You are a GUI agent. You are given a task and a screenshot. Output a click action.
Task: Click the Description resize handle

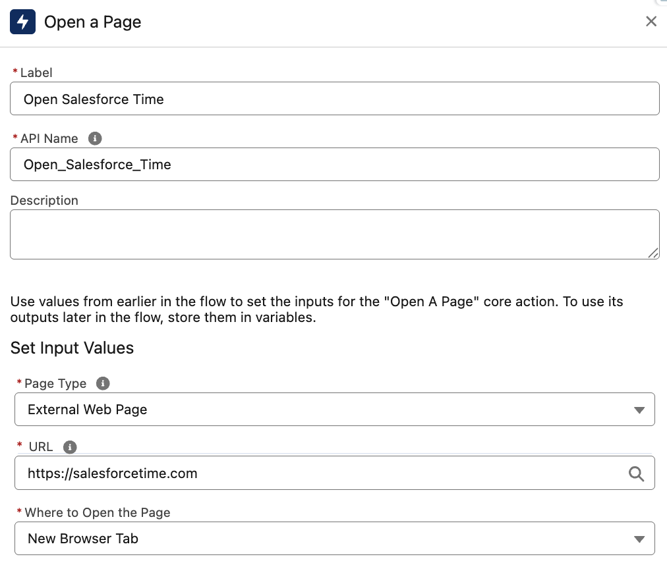pos(653,253)
